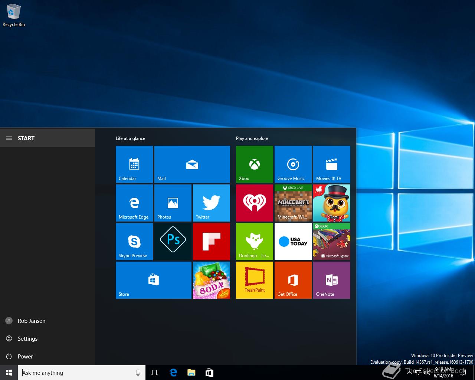Launch the Microsoft Edge tile

[x=134, y=203]
